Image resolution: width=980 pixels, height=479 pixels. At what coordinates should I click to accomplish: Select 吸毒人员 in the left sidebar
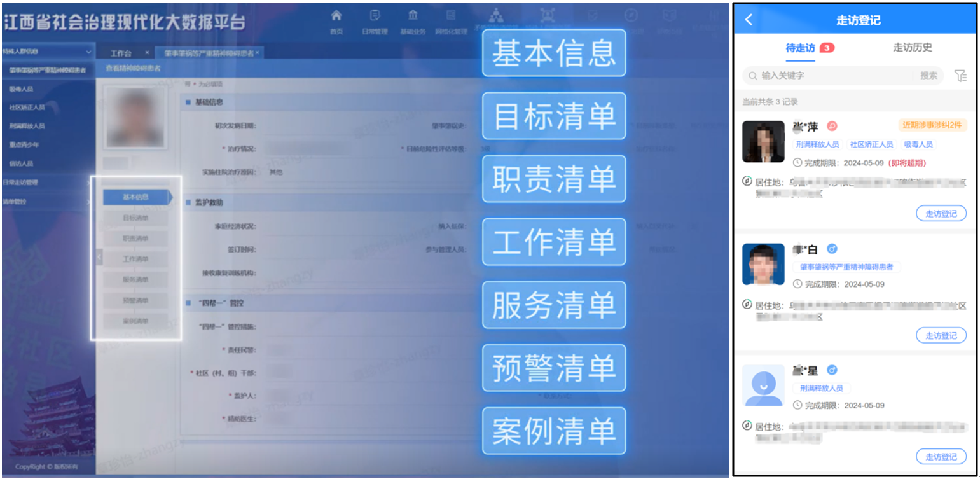22,89
